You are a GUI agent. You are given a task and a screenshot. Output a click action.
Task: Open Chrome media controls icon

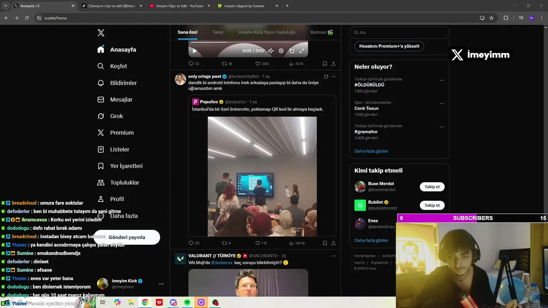point(521,18)
